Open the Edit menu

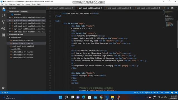(6, 4)
